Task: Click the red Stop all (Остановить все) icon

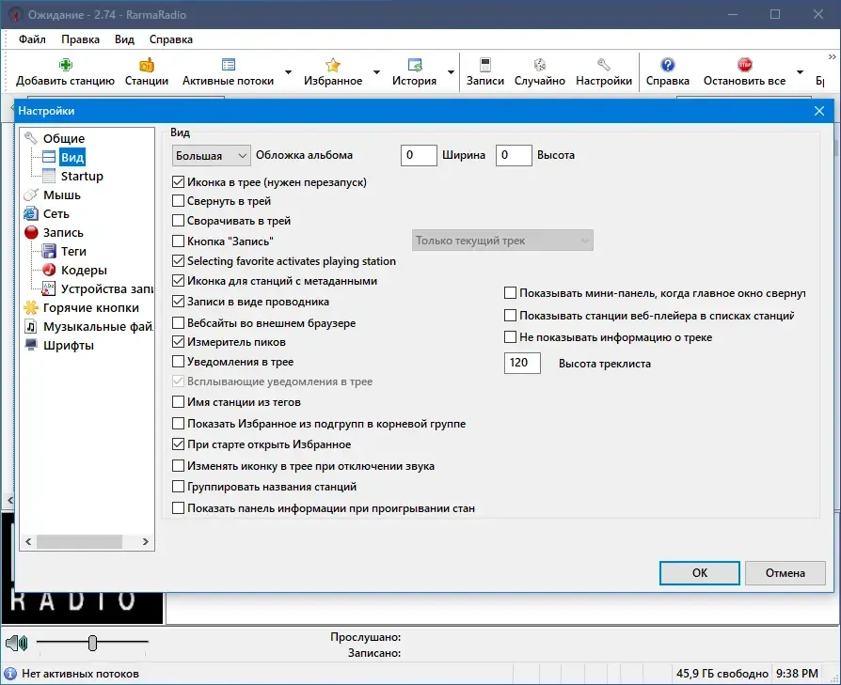Action: point(744,66)
